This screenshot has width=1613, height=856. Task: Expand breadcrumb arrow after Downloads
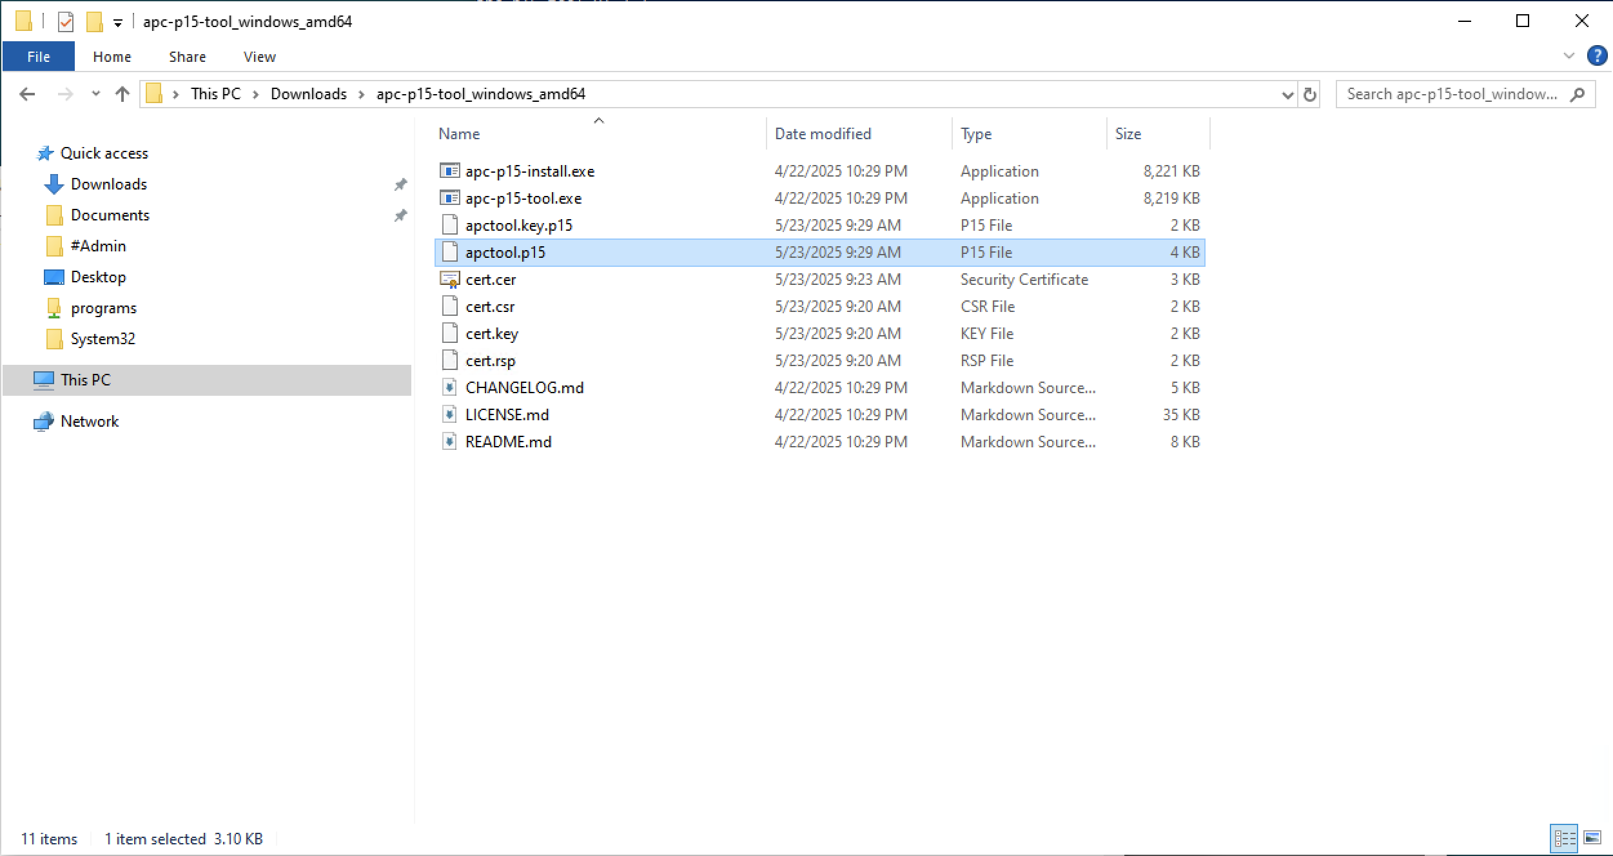[x=362, y=95]
